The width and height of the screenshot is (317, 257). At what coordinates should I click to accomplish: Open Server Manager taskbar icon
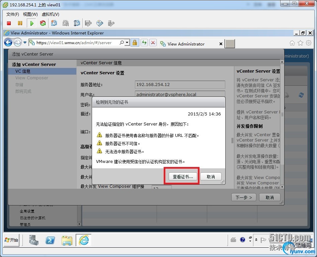33,240
